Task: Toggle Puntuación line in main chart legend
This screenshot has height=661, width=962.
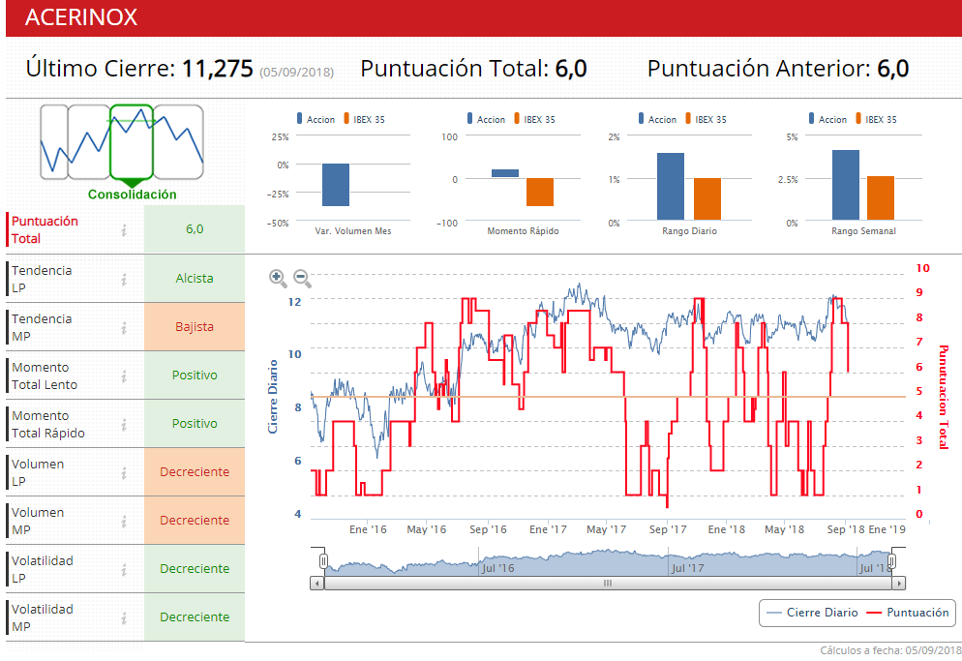Action: pos(908,613)
